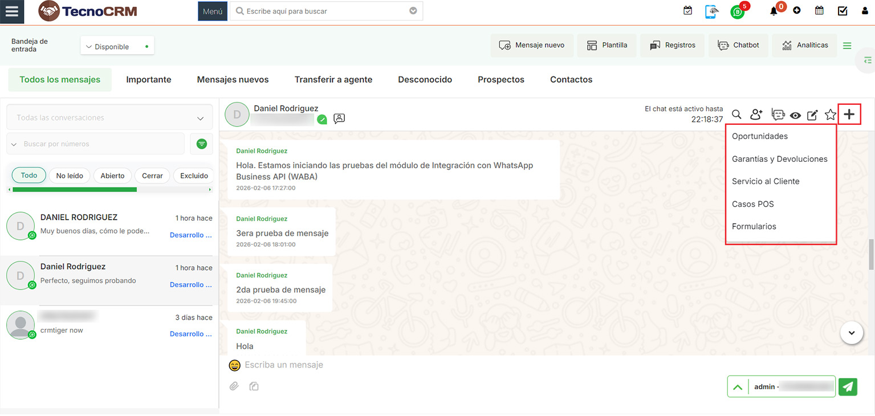Open the Chatbot button
The height and width of the screenshot is (416, 875).
[738, 46]
